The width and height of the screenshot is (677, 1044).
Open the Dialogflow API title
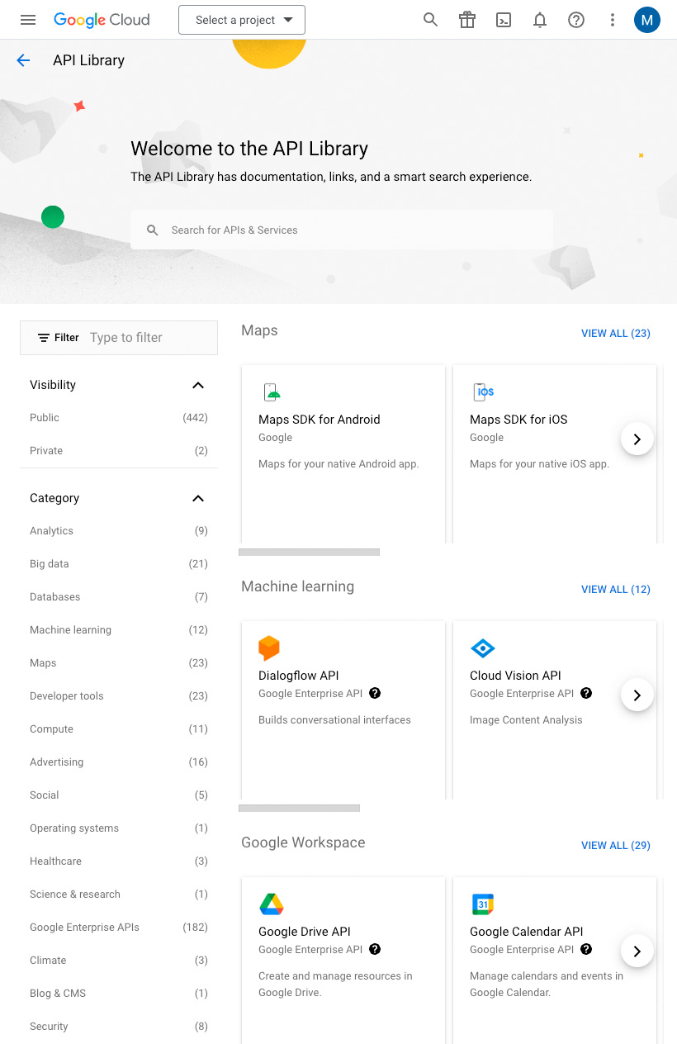click(x=299, y=676)
